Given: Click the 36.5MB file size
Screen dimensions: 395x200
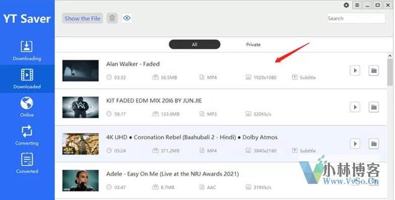Looking at the screenshot, I should click(169, 78).
